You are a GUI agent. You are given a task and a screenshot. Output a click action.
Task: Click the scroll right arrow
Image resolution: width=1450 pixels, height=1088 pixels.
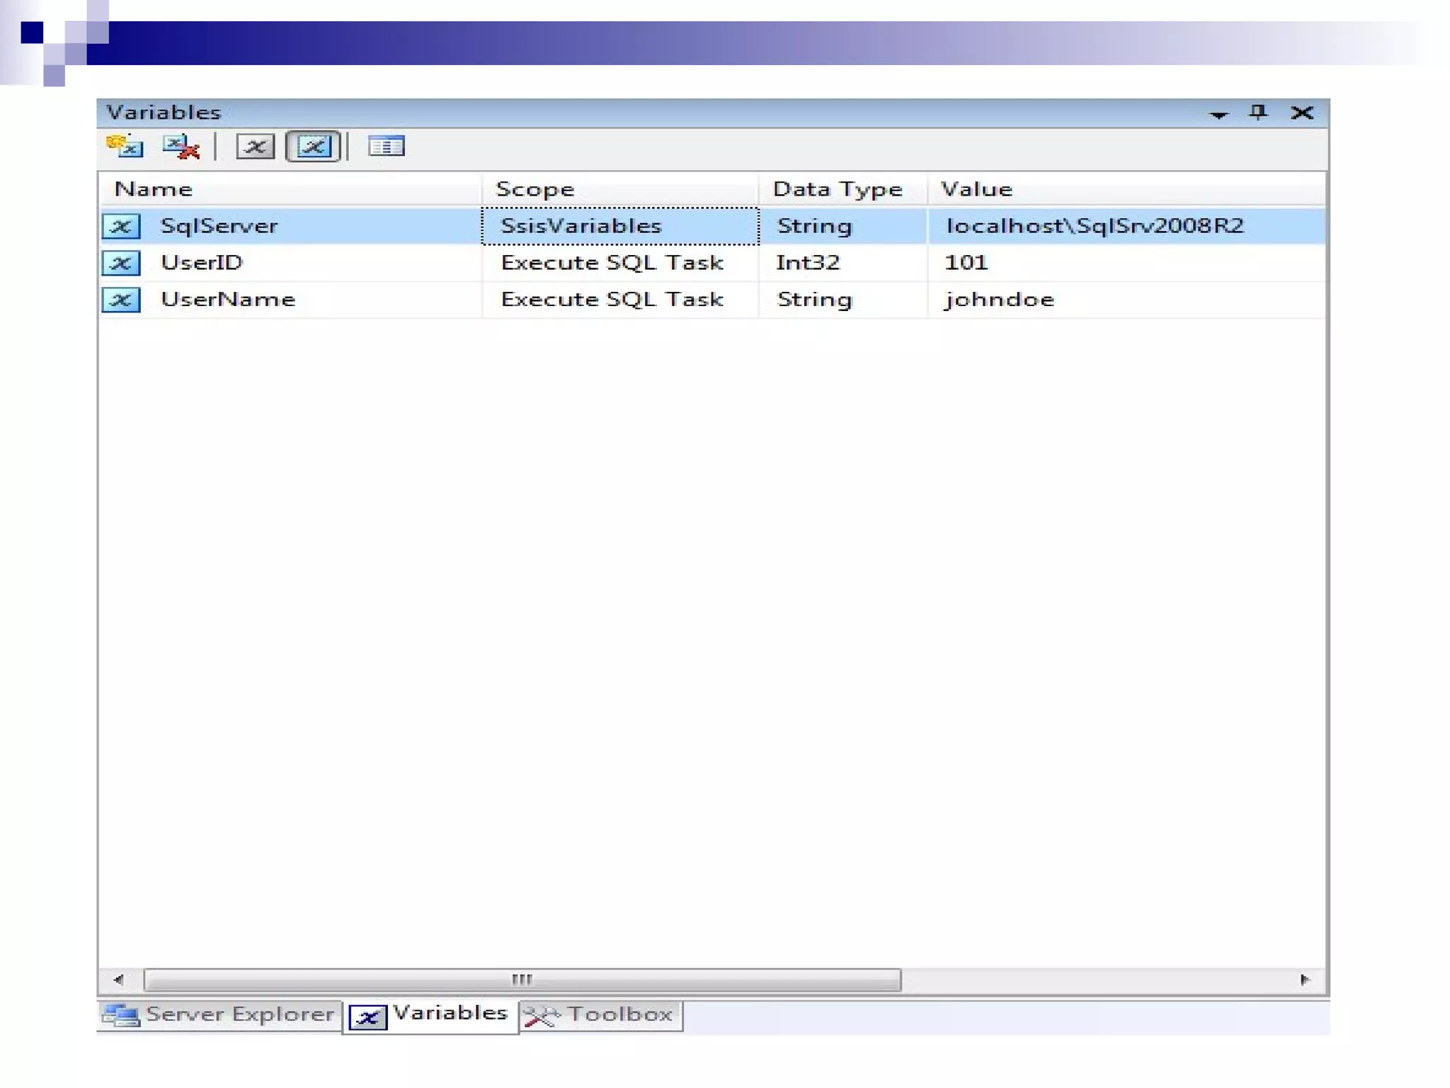tap(1304, 980)
